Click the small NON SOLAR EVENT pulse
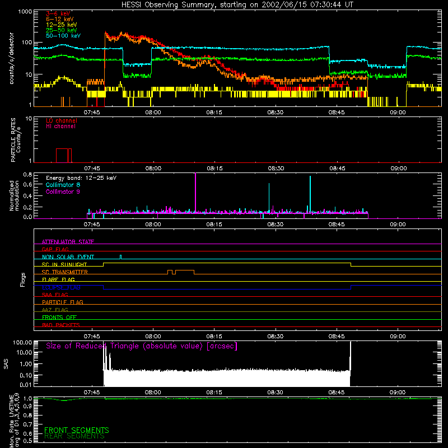 [121, 257]
